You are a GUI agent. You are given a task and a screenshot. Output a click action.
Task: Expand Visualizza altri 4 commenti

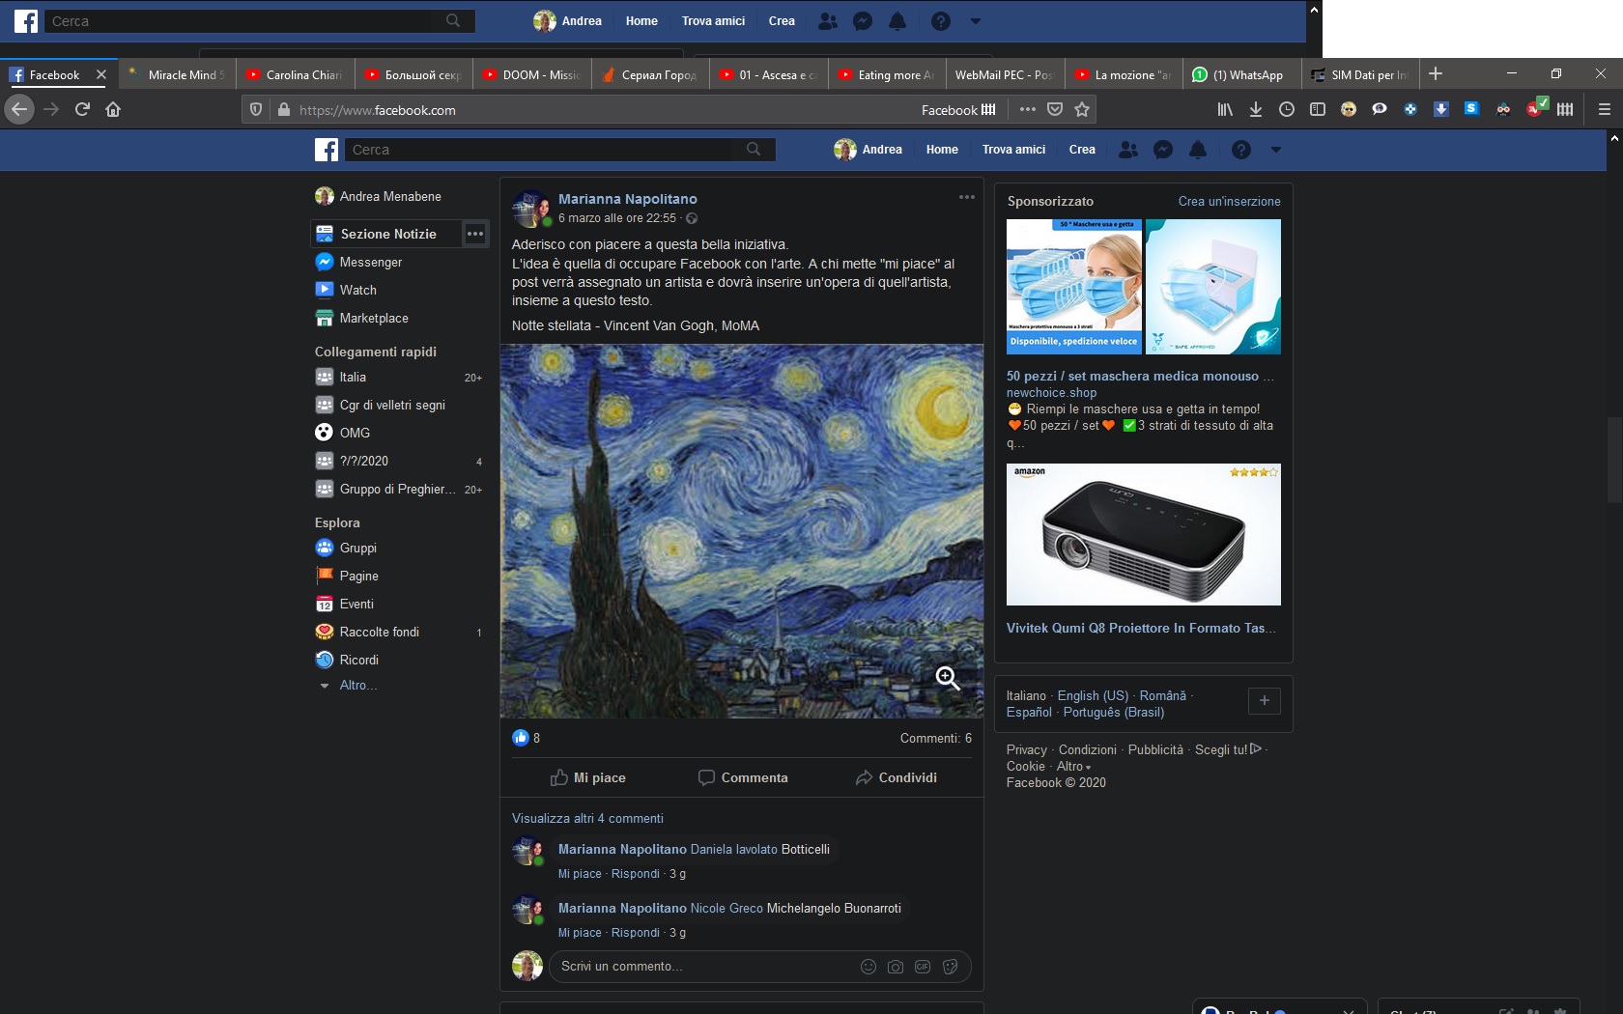(587, 818)
